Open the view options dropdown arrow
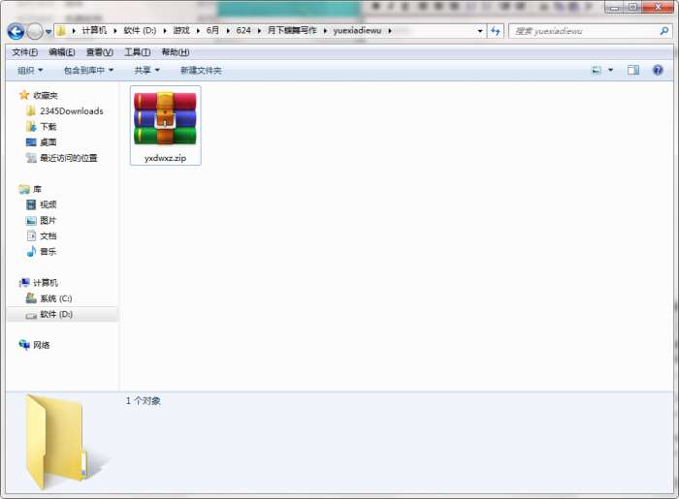Viewport: 679px width, 499px height. pyautogui.click(x=610, y=70)
